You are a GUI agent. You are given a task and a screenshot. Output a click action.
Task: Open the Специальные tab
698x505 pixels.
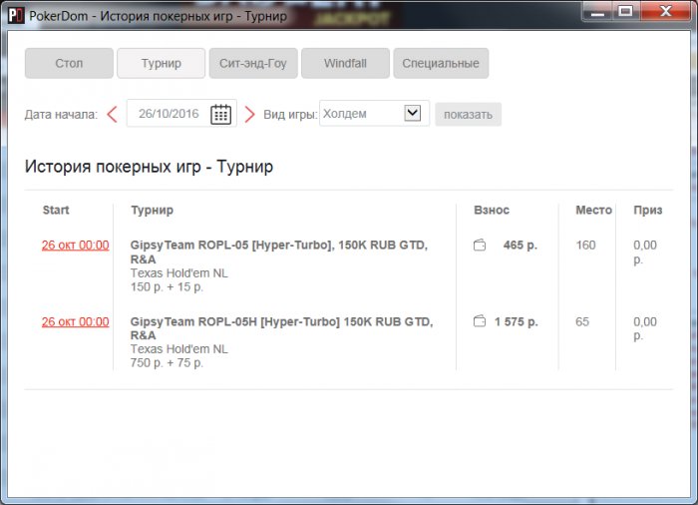tap(441, 63)
